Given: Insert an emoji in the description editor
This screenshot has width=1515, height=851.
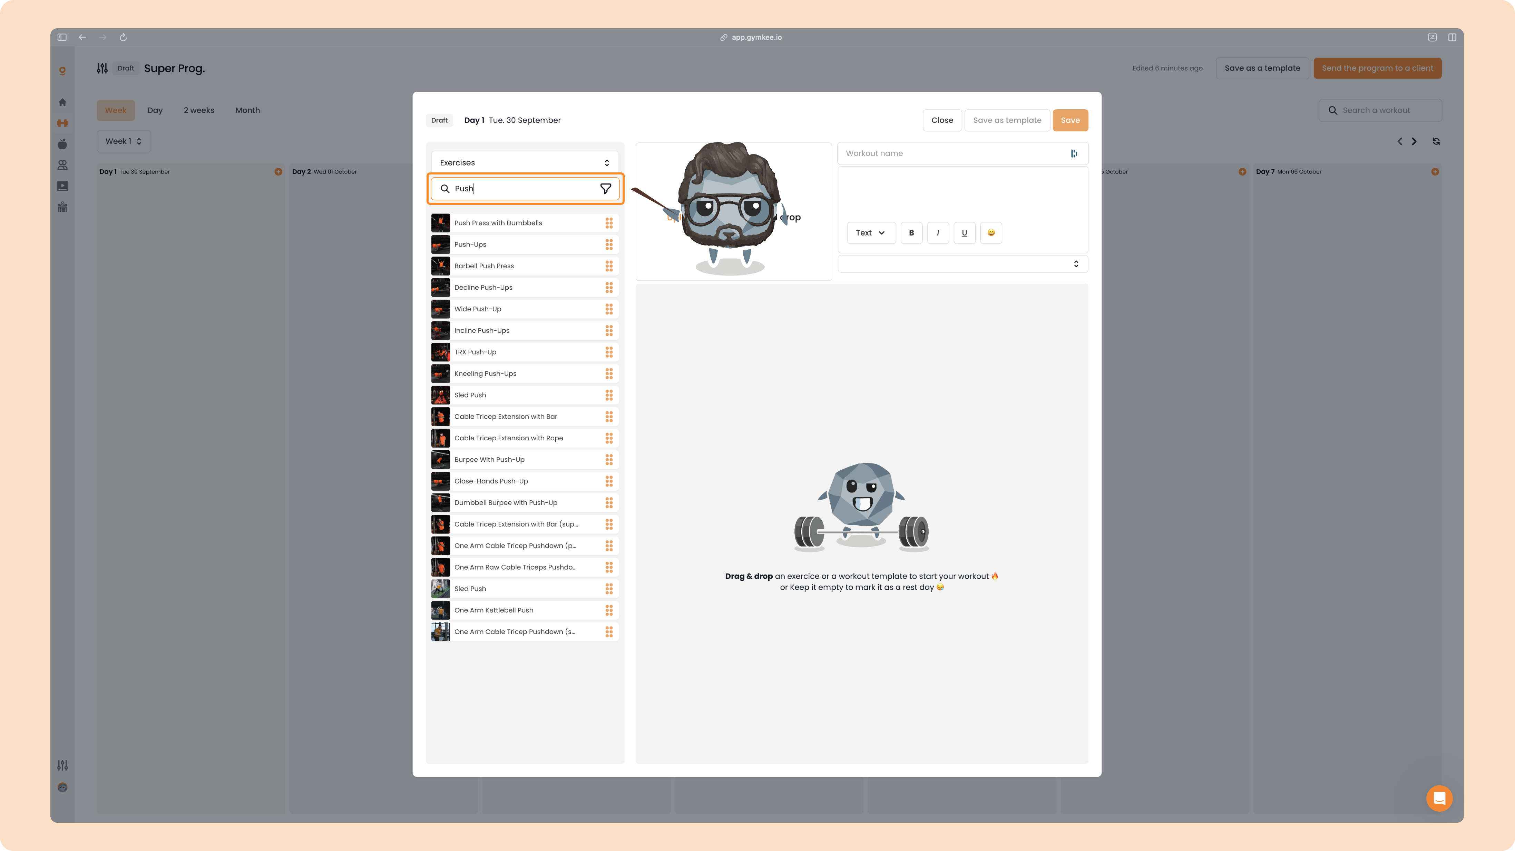Looking at the screenshot, I should tap(991, 233).
